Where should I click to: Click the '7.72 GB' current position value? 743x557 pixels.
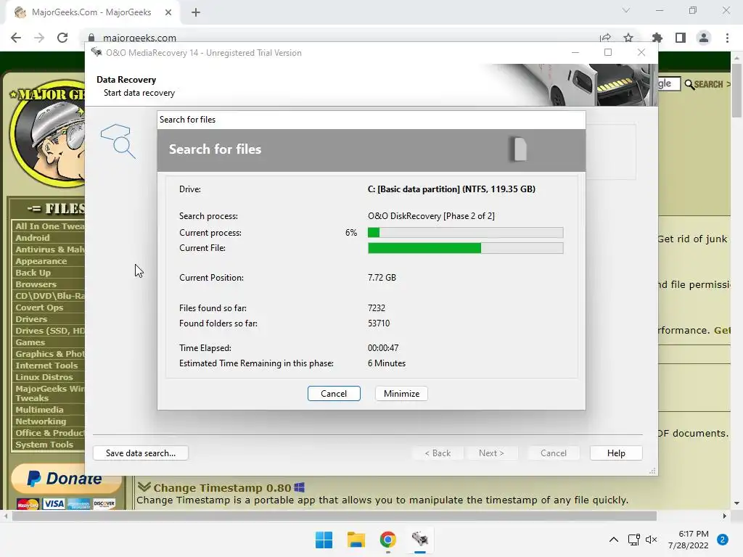pos(382,278)
